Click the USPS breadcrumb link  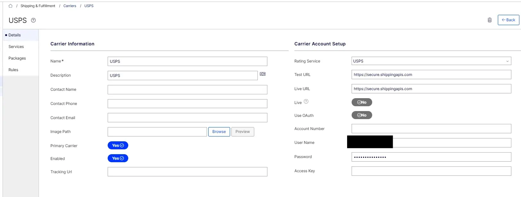click(x=89, y=6)
